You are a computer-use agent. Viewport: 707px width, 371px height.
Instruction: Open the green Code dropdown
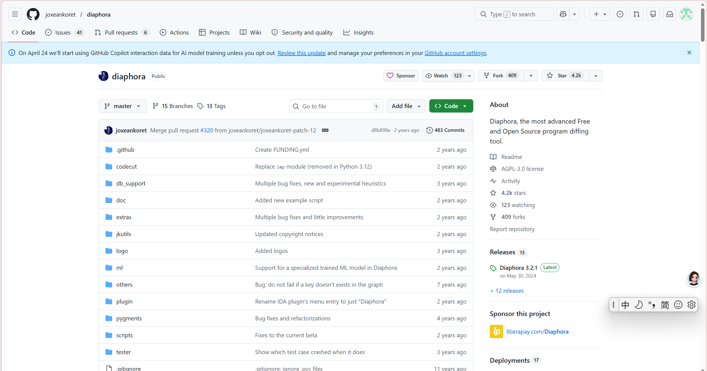pyautogui.click(x=451, y=106)
